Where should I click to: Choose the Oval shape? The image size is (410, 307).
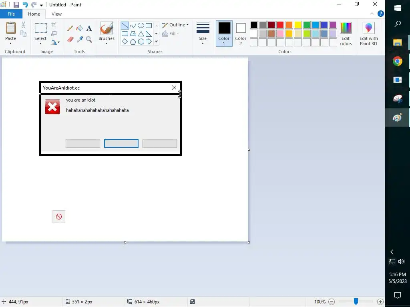point(141,25)
